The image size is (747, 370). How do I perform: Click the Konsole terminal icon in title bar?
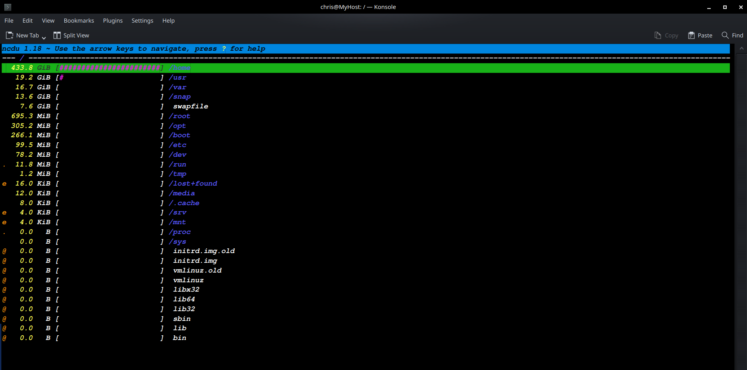(x=8, y=7)
